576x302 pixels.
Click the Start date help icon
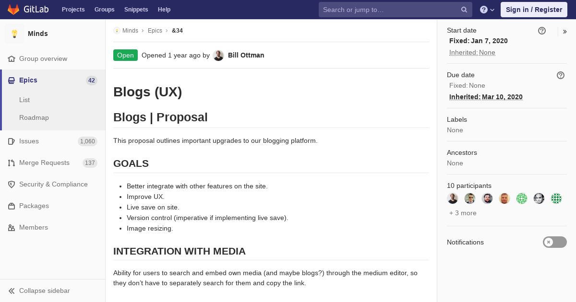tap(542, 31)
